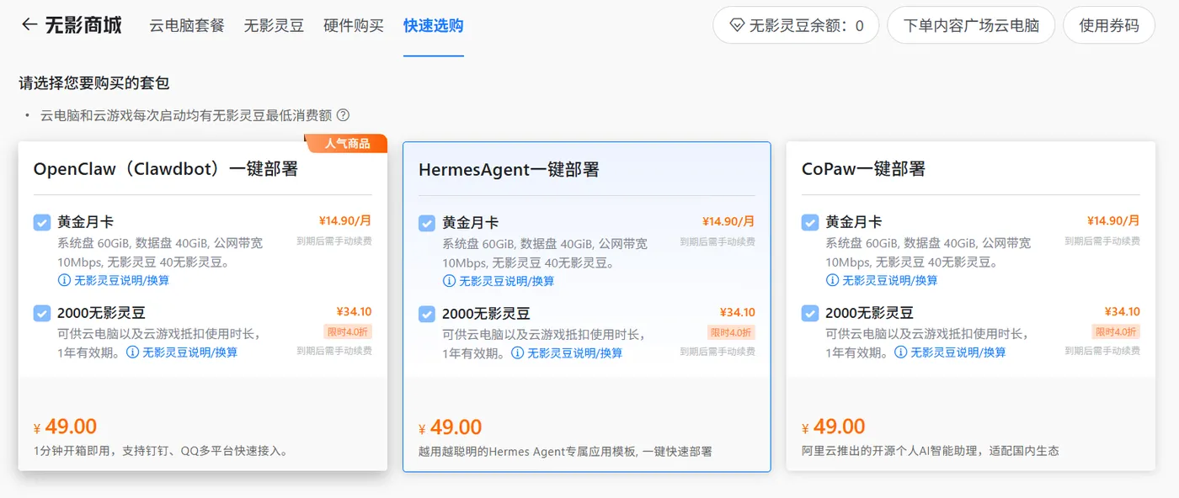
Task: Click the 使用券码 button
Action: click(x=1109, y=25)
